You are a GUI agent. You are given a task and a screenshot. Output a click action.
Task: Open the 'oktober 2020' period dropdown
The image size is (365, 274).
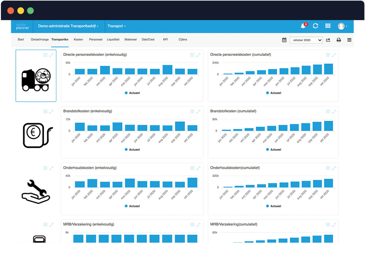click(x=306, y=40)
